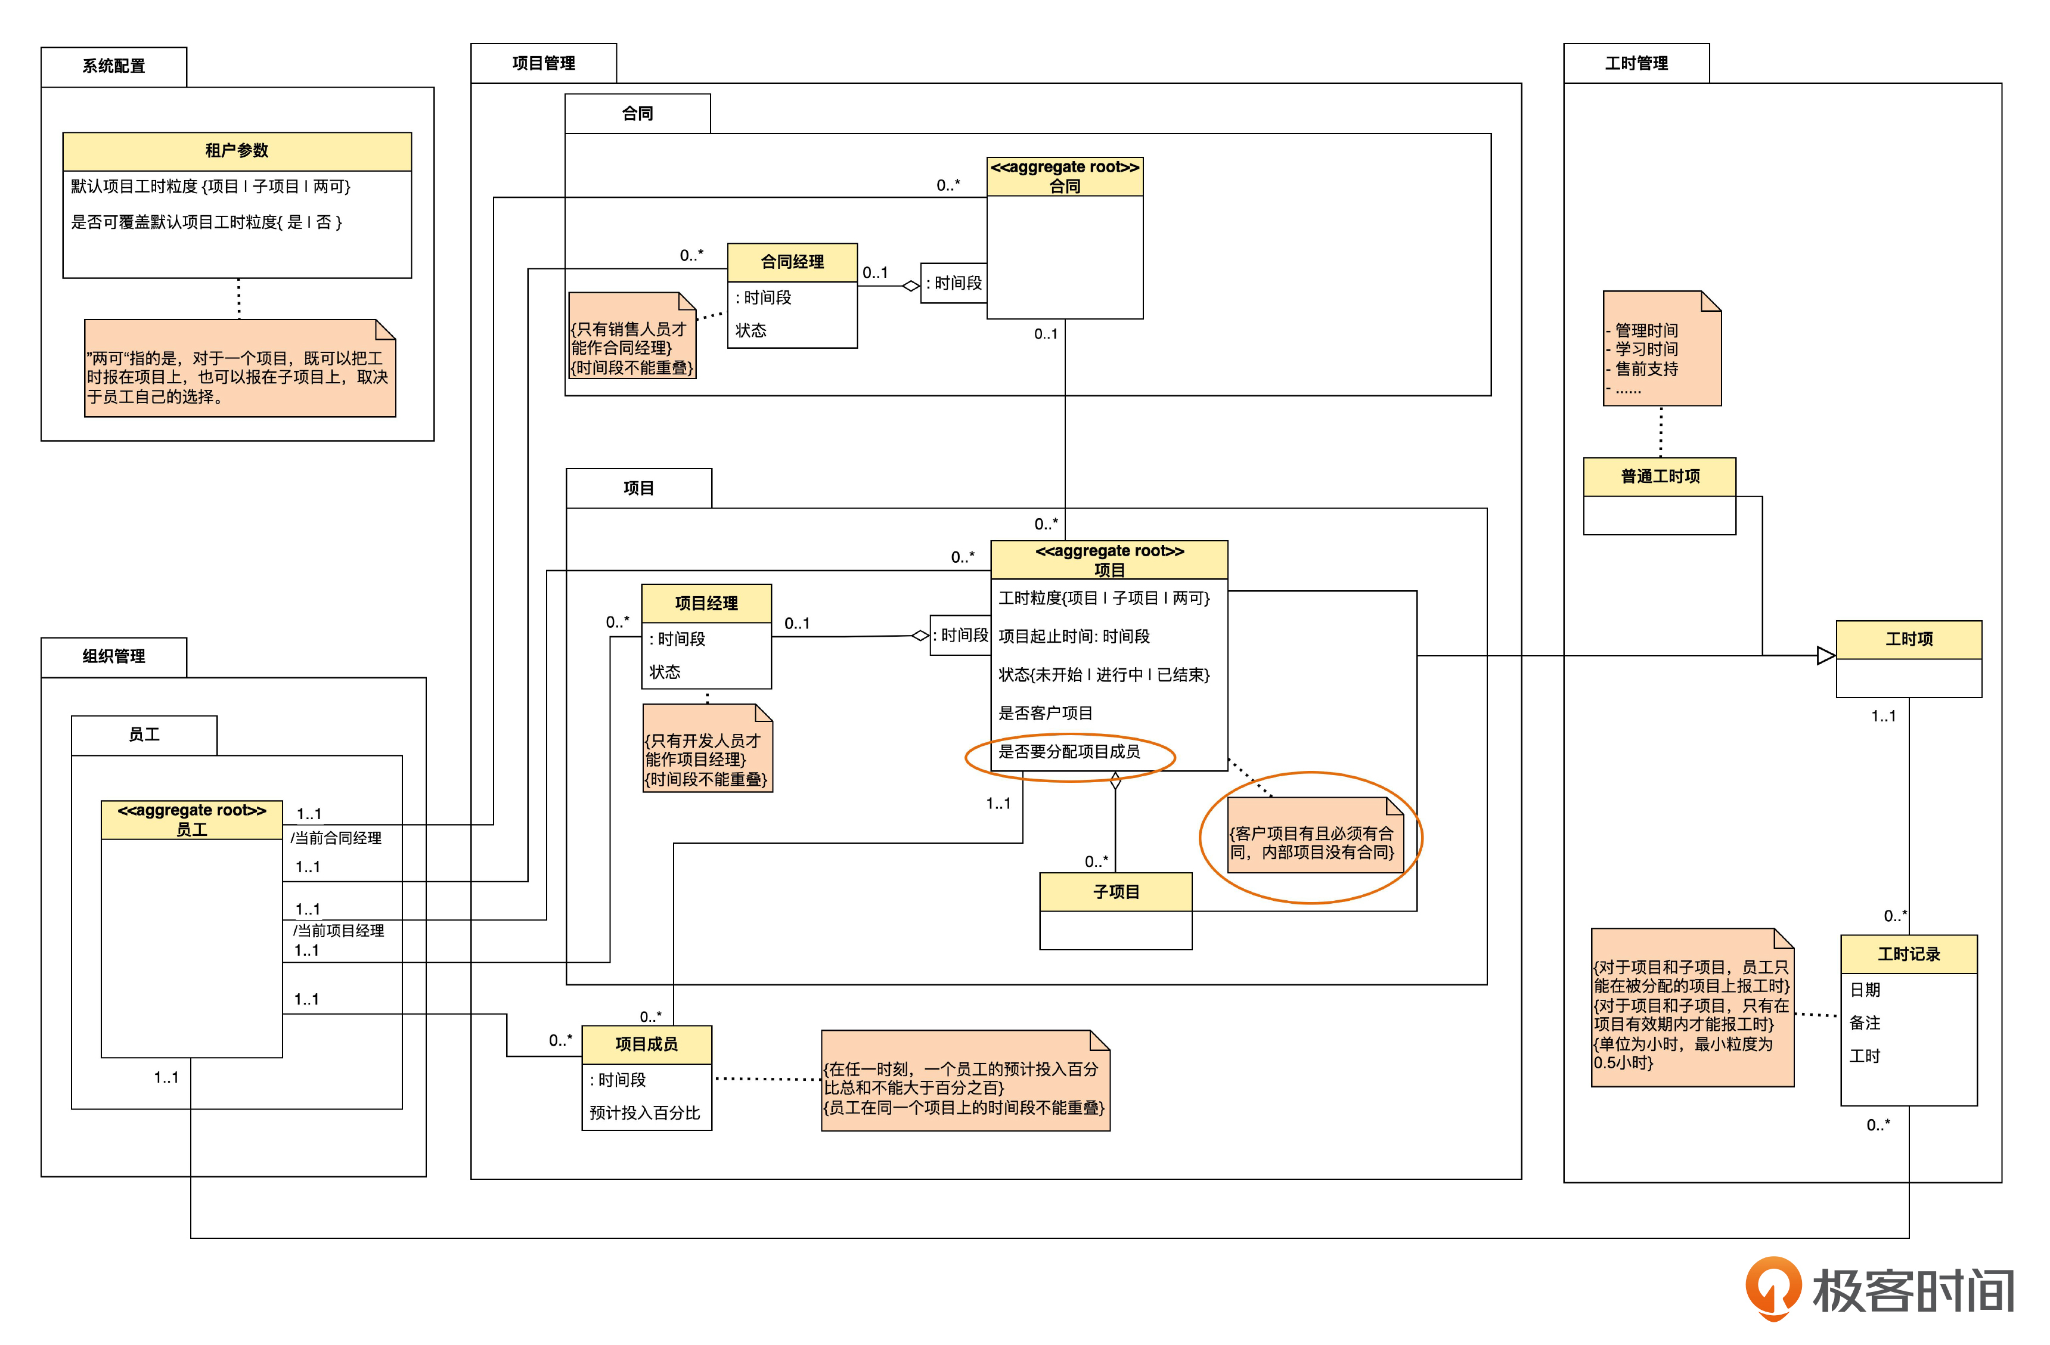Click the 子项目 class box
Image resolution: width=2050 pixels, height=1345 pixels.
tap(1115, 892)
